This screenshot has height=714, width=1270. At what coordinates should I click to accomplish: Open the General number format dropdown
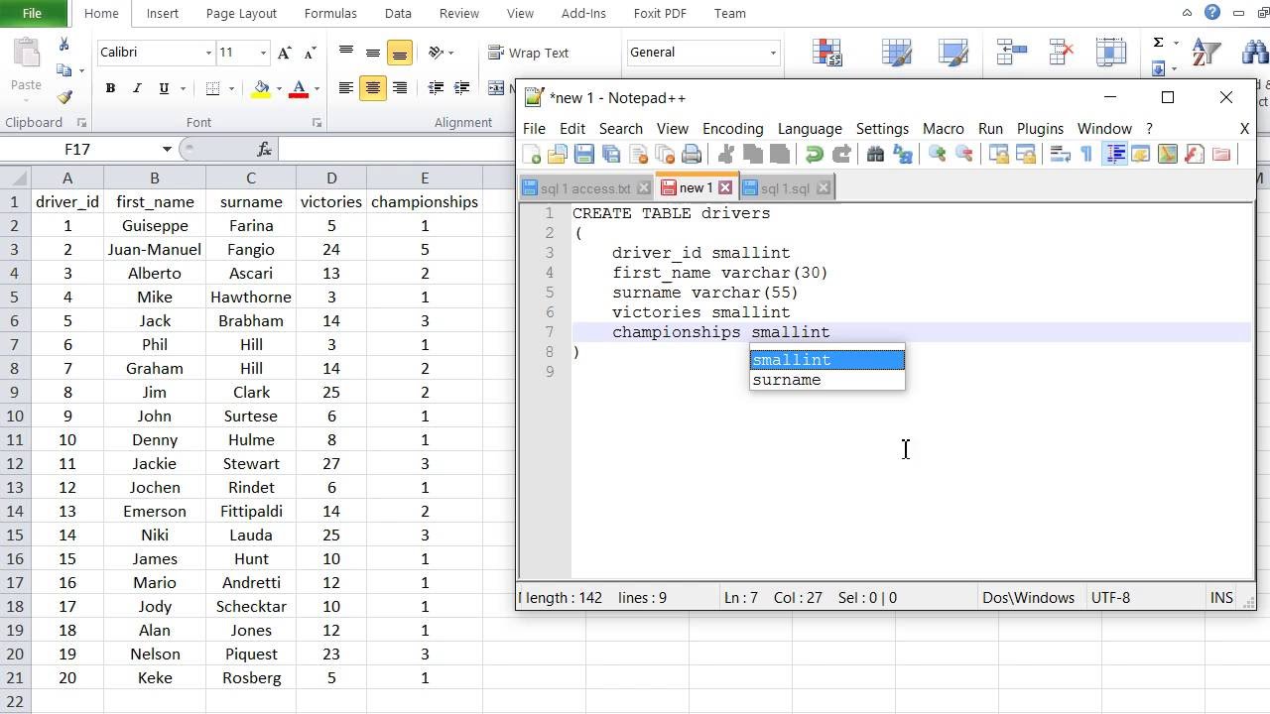click(x=773, y=53)
